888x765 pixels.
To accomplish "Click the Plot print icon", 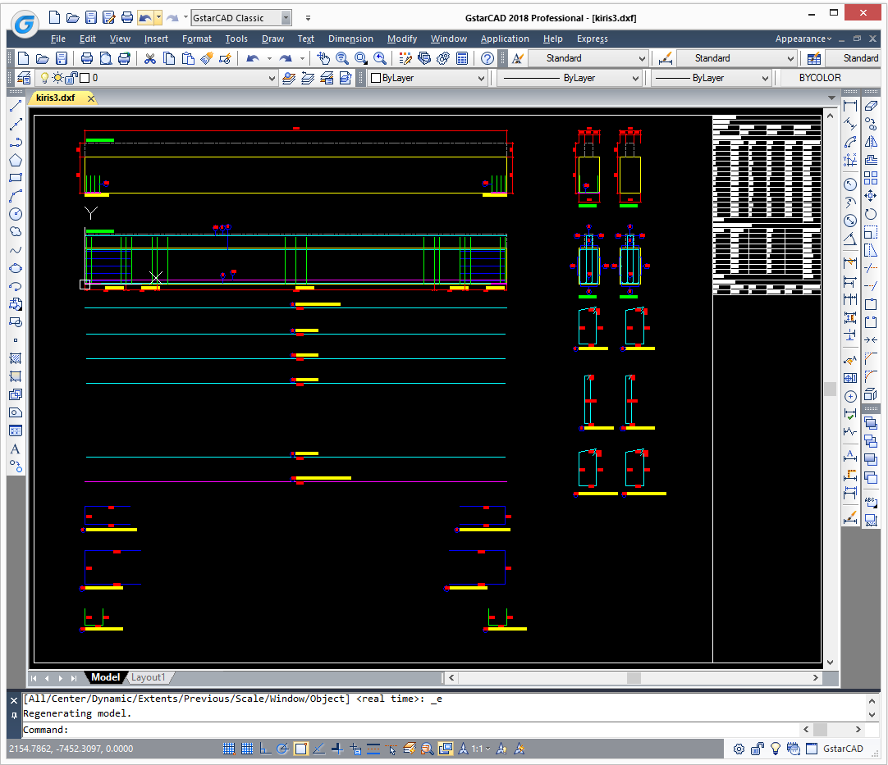I will pyautogui.click(x=87, y=58).
